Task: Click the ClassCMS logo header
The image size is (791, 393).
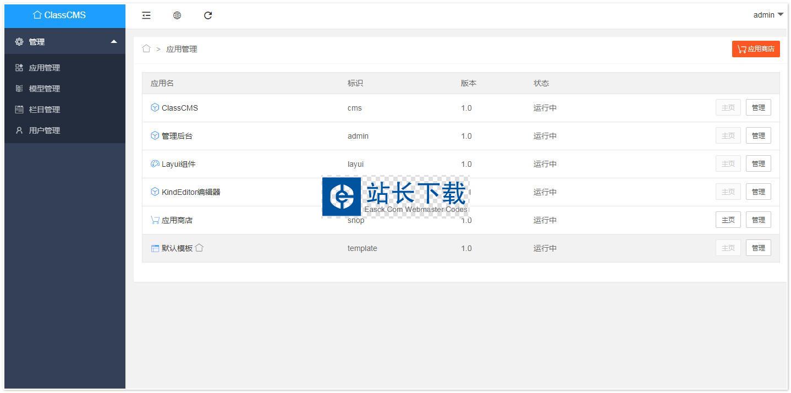Action: (x=65, y=15)
